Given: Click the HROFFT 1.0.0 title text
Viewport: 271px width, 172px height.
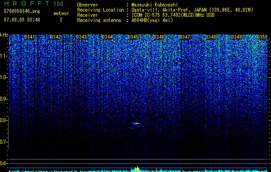Looking at the screenshot, I should 34,3.
